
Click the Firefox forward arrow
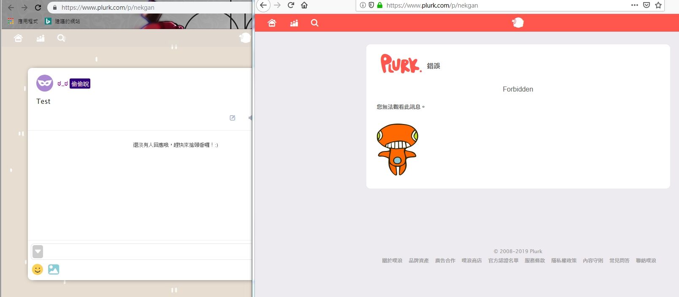tap(277, 5)
